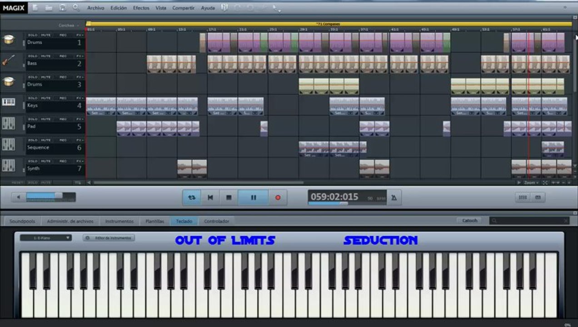Screen dimensions: 578x327
Task: Click the 49:1 marker on the timeline ruler
Action: click(x=455, y=30)
